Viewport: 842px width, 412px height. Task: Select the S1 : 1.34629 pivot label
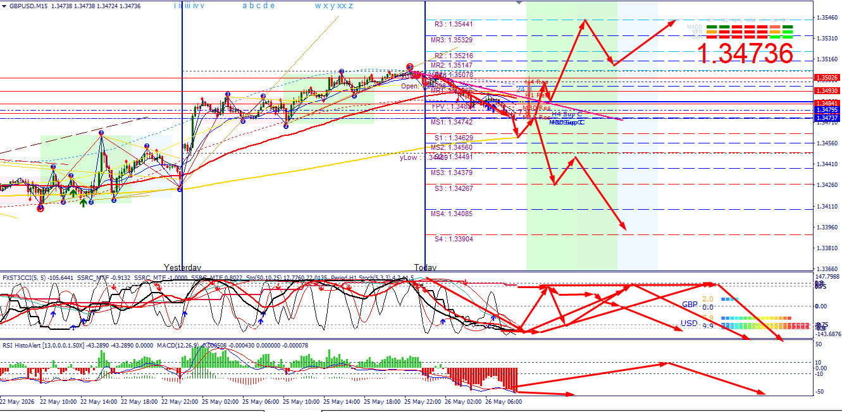click(454, 138)
